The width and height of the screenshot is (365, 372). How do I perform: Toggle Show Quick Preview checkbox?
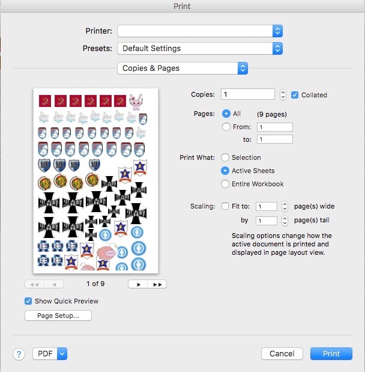pyautogui.click(x=28, y=301)
